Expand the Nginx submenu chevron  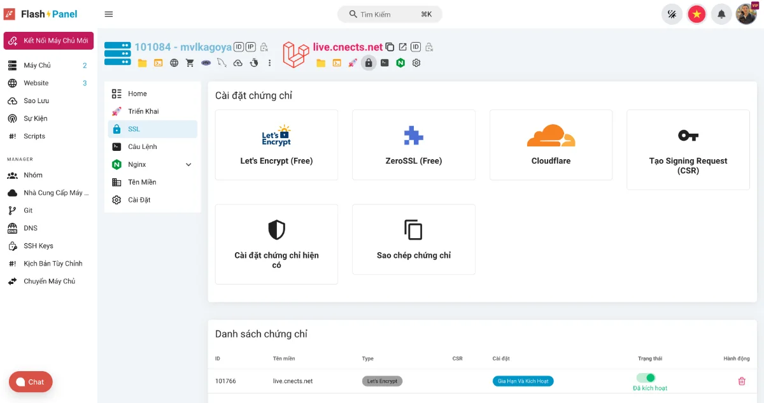point(188,164)
